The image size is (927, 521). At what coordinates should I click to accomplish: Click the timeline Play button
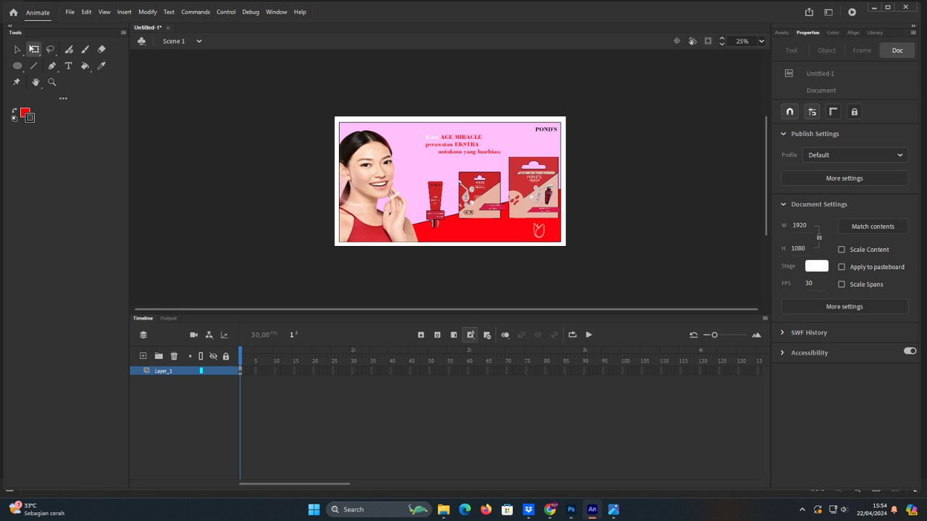589,335
